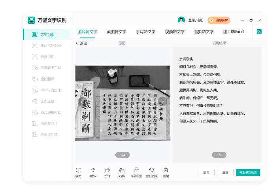Open PDF转换处理 in the sidebar
The height and width of the screenshot is (196, 279).
click(47, 90)
